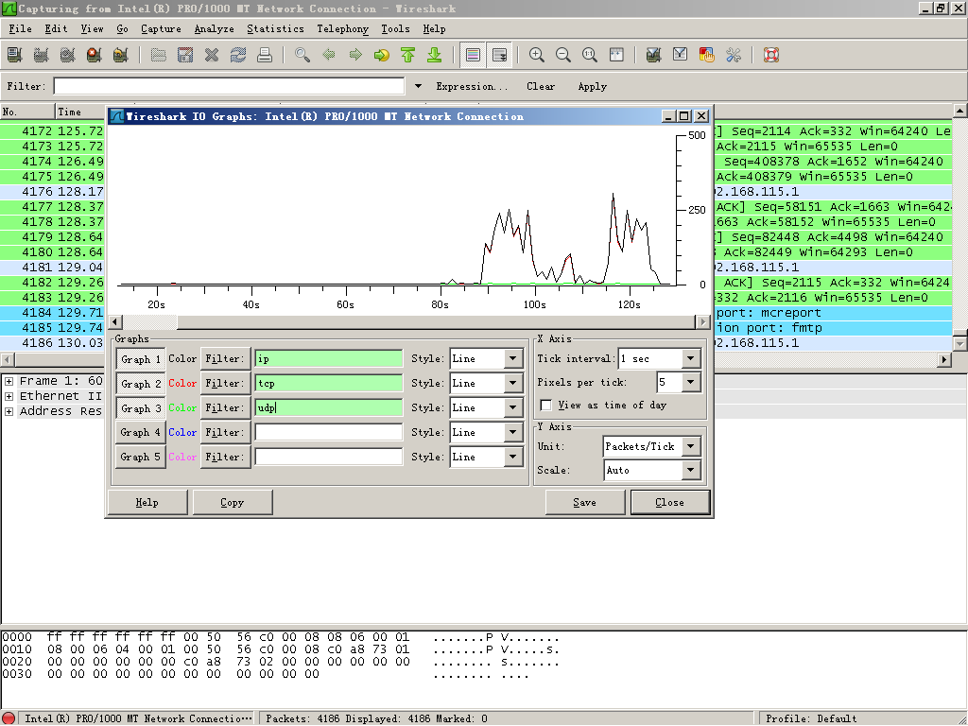Start a new live capture icon
The width and height of the screenshot is (968, 726).
click(68, 55)
